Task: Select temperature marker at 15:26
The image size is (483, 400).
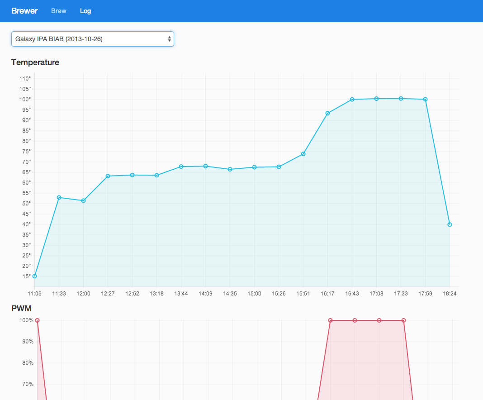Action: point(279,167)
